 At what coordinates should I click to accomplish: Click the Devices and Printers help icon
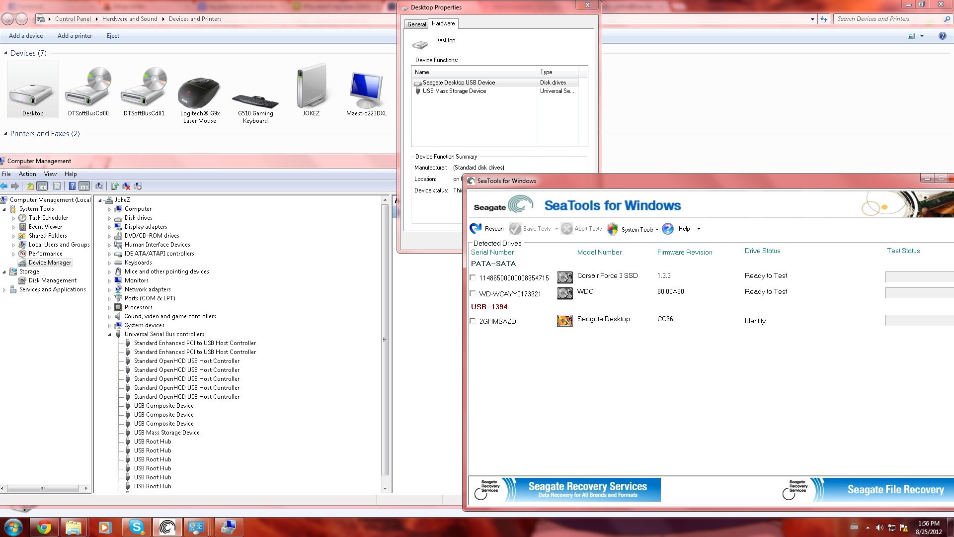click(942, 36)
